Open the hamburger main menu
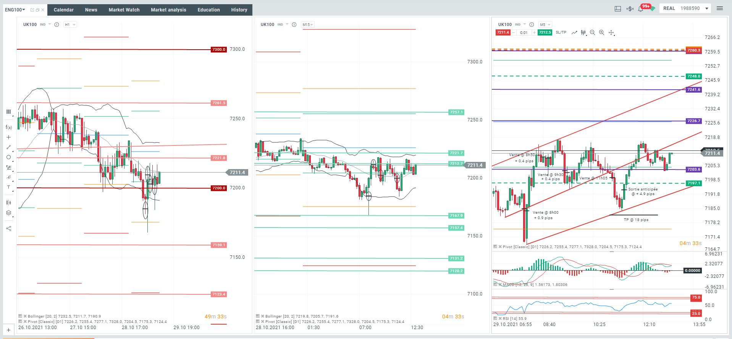732x339 pixels. (x=720, y=8)
